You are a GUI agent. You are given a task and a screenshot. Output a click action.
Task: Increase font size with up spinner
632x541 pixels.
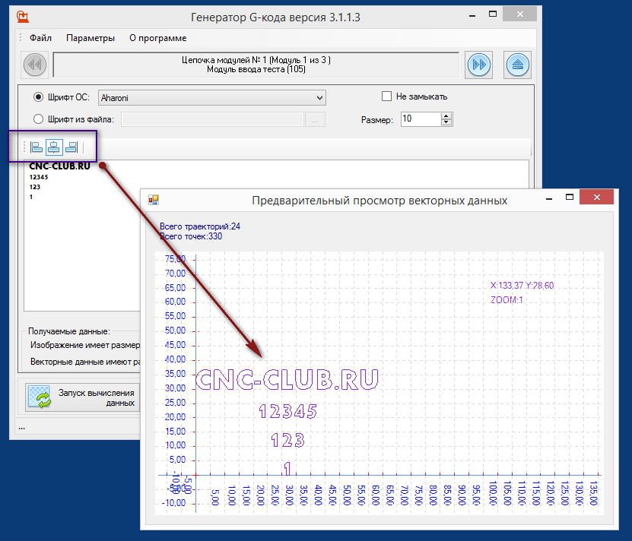[x=446, y=116]
